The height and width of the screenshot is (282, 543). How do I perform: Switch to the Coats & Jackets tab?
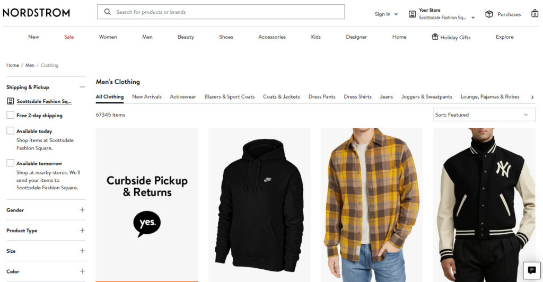point(281,97)
